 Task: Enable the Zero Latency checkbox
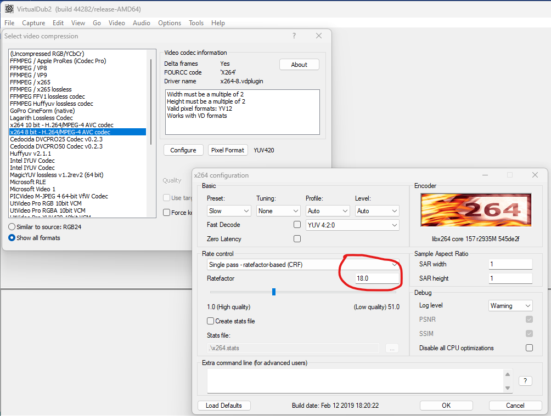297,239
